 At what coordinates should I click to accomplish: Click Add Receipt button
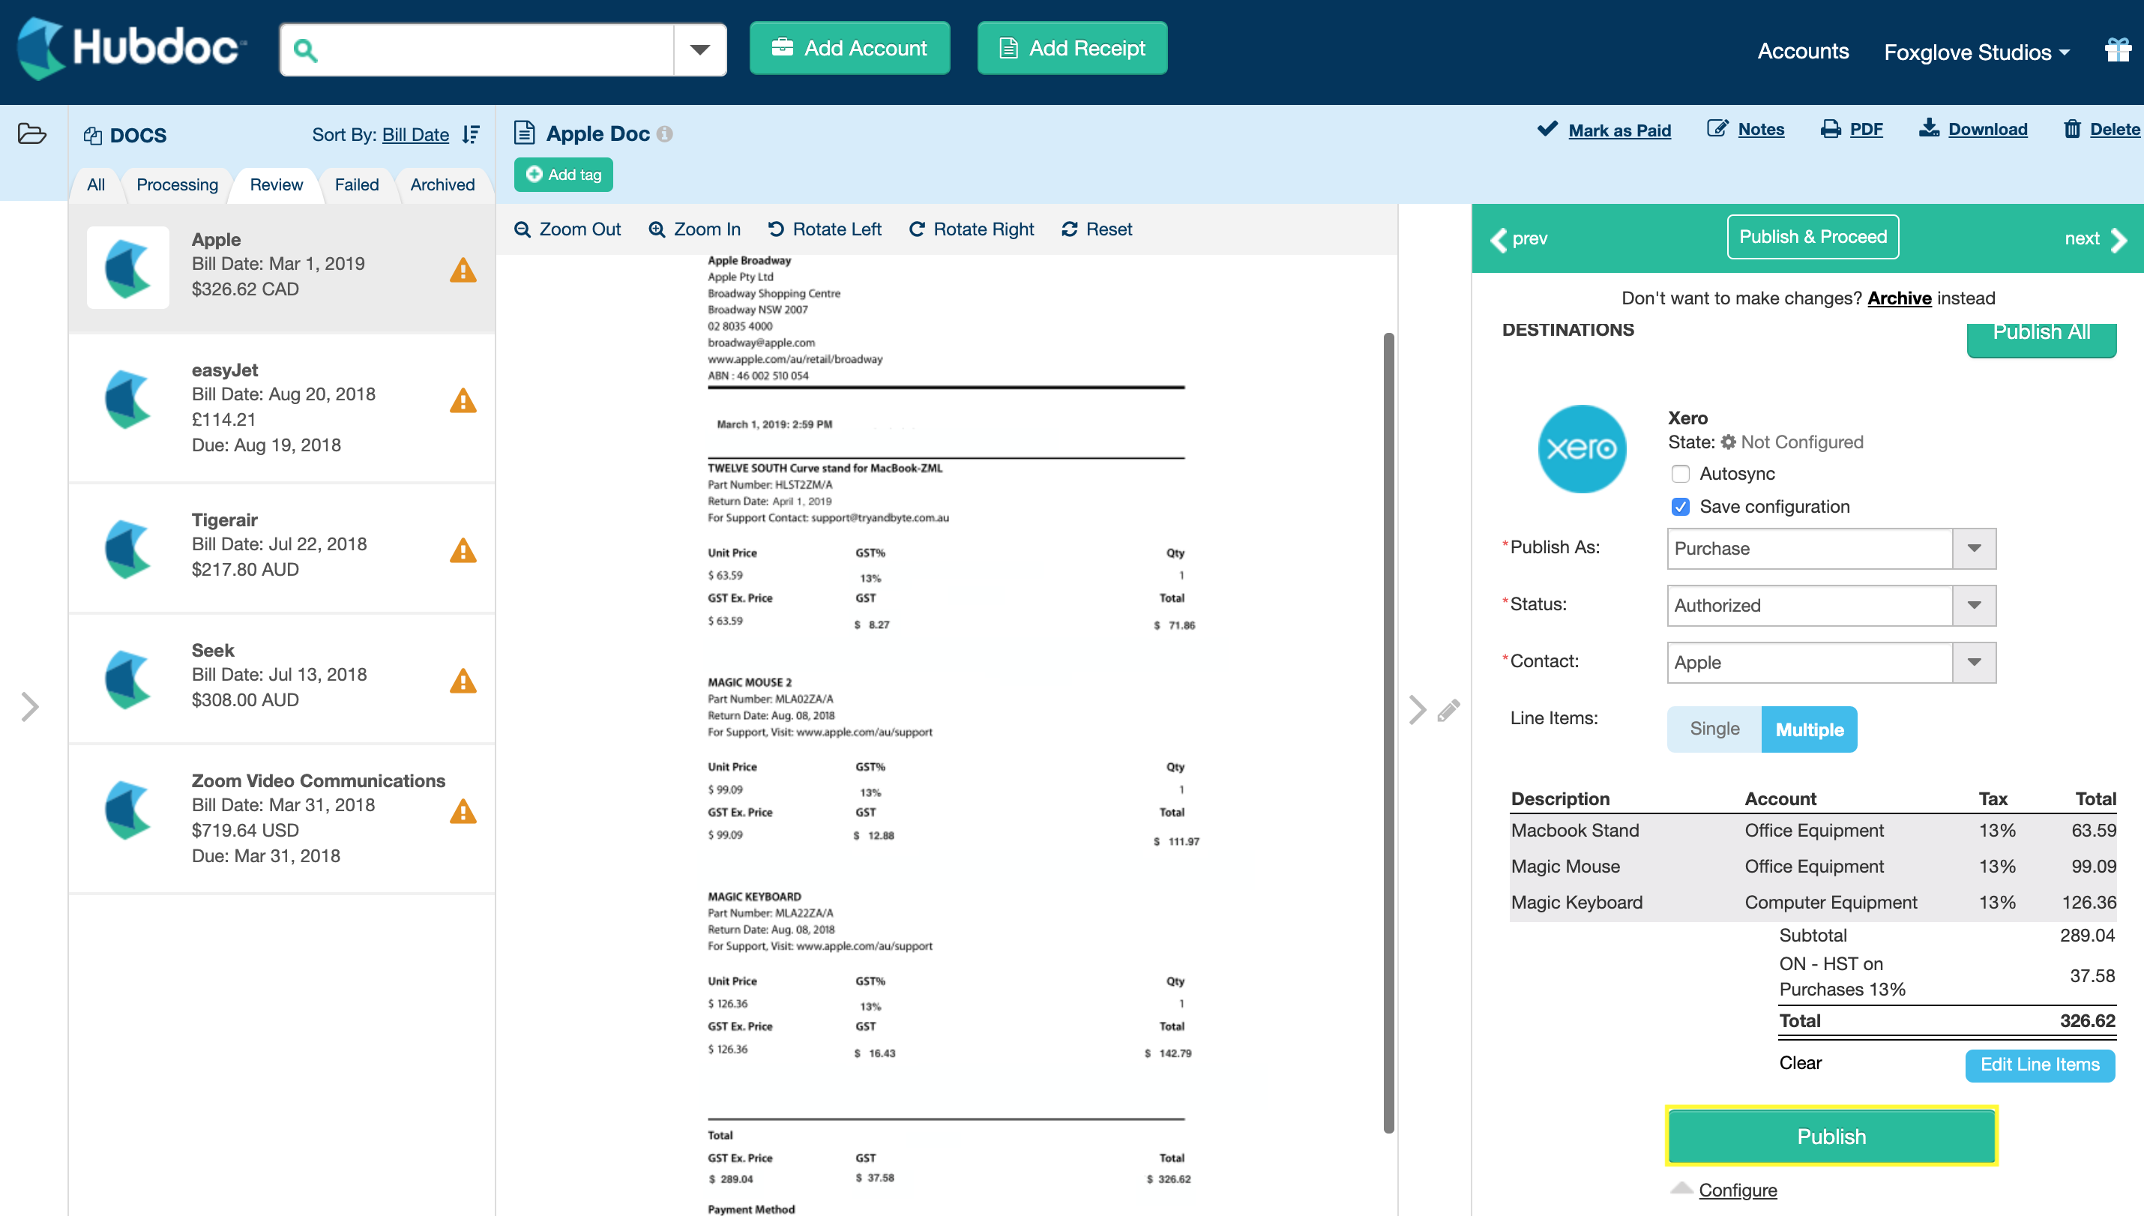[x=1073, y=49]
